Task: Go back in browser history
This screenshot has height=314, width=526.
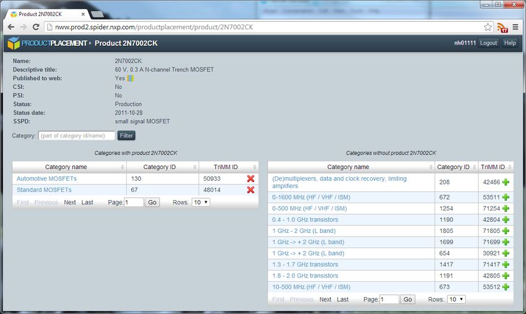Action: coord(11,27)
